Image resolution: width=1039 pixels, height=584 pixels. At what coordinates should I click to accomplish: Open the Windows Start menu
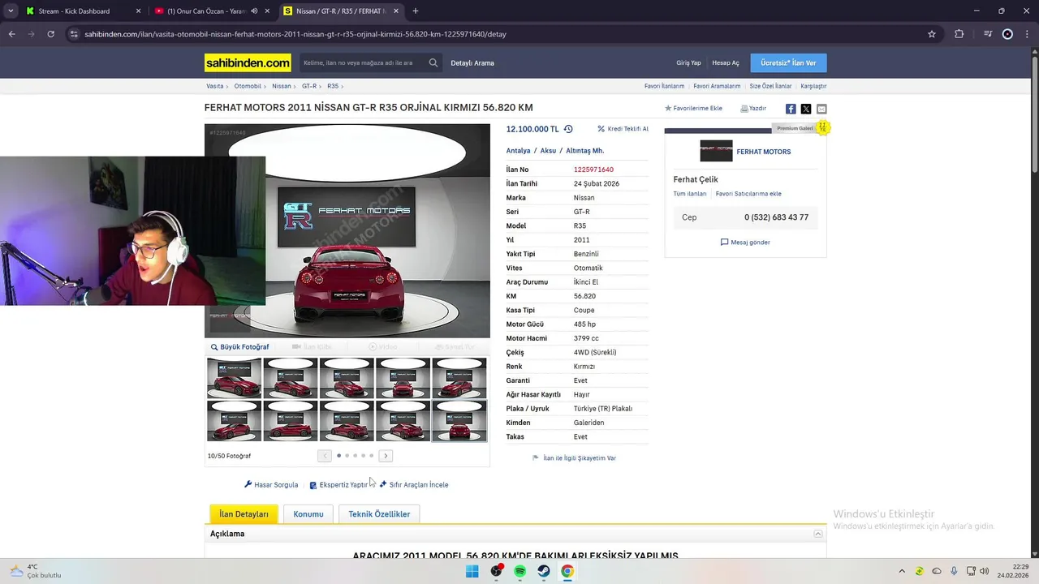(472, 571)
